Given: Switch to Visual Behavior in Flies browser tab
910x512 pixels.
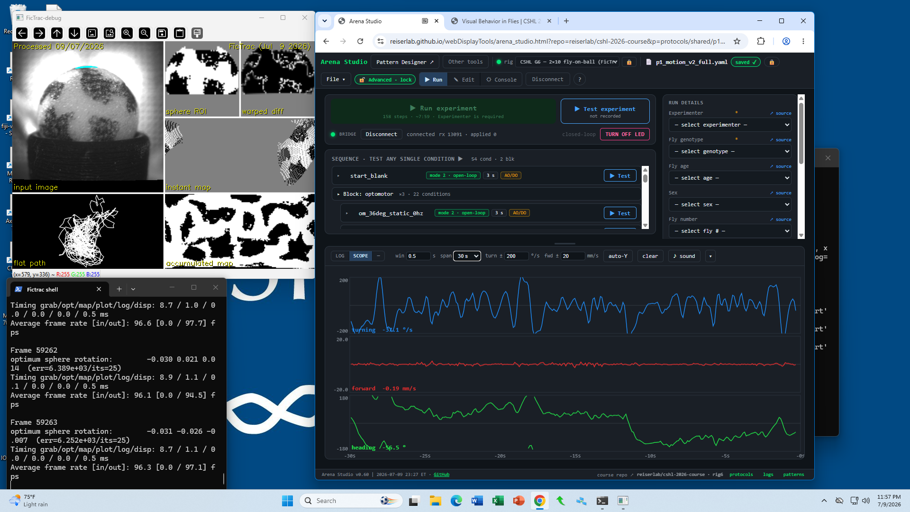Looking at the screenshot, I should (501, 21).
